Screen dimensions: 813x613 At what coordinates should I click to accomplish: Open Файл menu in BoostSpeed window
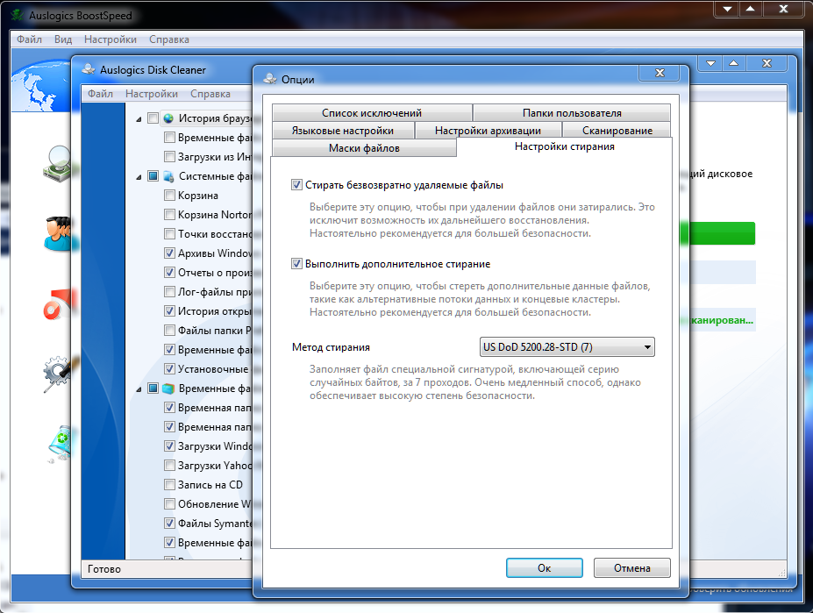pos(29,39)
